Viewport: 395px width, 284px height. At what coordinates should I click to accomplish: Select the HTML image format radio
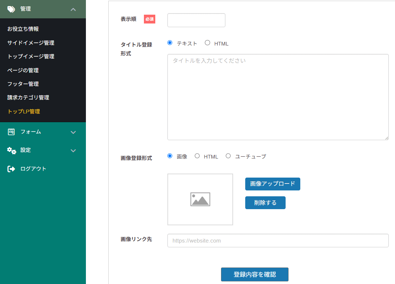[x=197, y=156]
